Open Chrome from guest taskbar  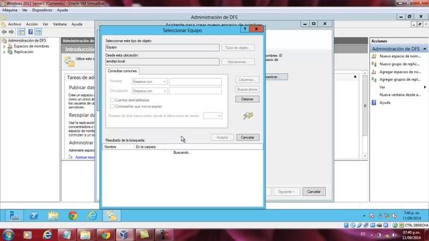(73, 216)
